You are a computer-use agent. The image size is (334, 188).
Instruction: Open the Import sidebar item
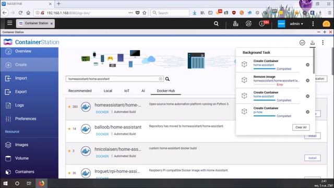(29, 78)
